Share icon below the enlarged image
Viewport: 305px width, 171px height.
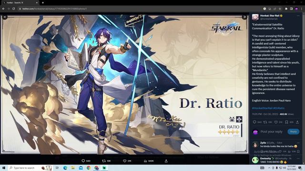[166, 161]
